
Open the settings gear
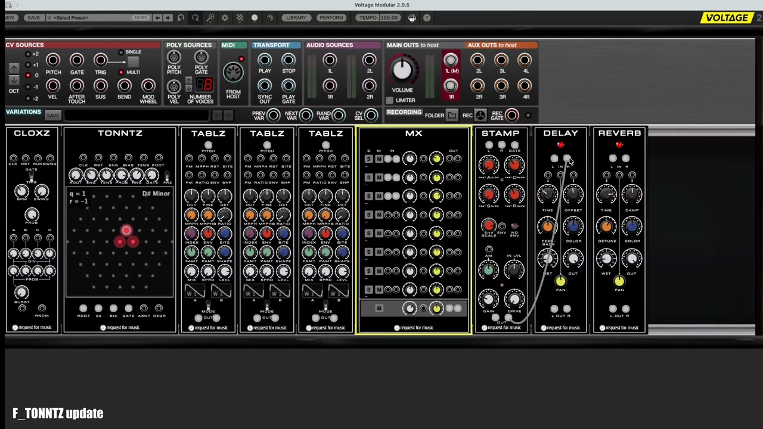(225, 18)
